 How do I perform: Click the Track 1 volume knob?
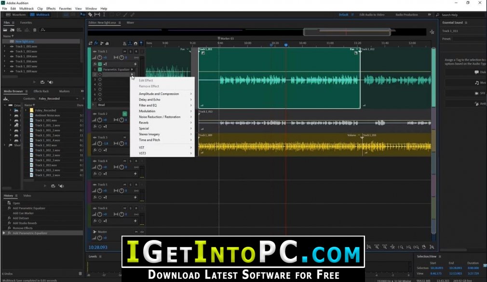point(99,57)
